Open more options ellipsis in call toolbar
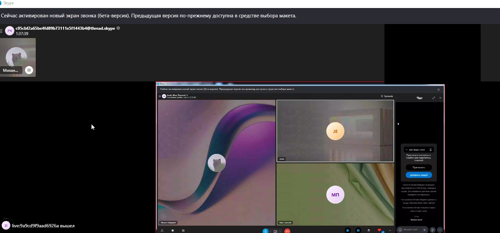 (390, 230)
